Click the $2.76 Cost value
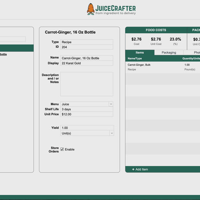This screenshot has width=200, height=200. (x=136, y=39)
